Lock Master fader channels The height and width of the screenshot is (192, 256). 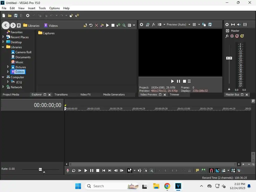229,89
